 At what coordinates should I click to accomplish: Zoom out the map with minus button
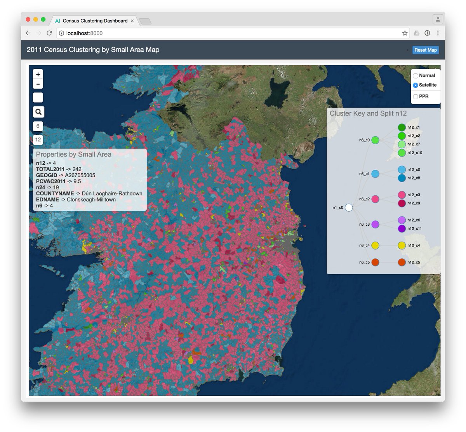coord(38,84)
